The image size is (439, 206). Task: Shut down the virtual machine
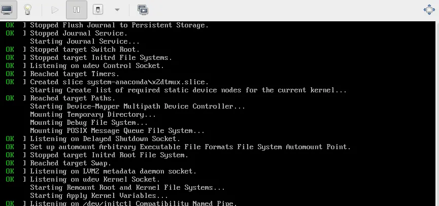(99, 9)
